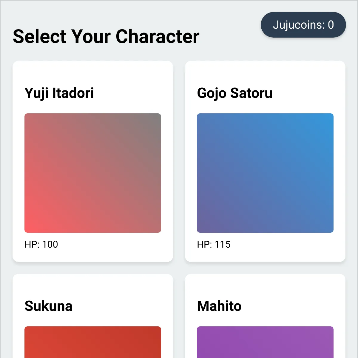Click the Yuji Itadori name title

pyautogui.click(x=59, y=93)
